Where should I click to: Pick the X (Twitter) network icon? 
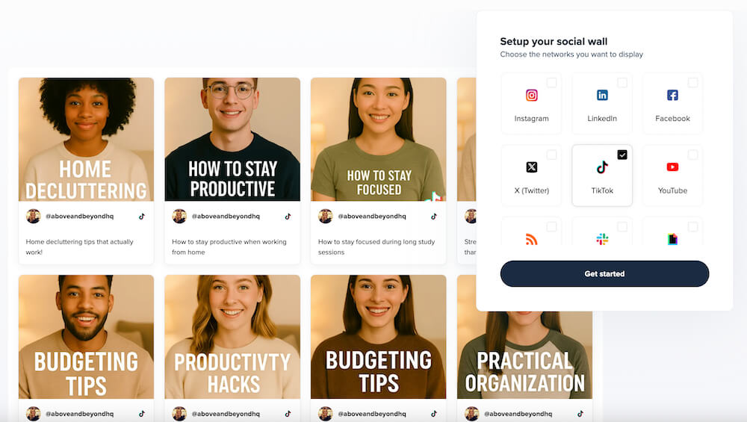[x=532, y=167]
